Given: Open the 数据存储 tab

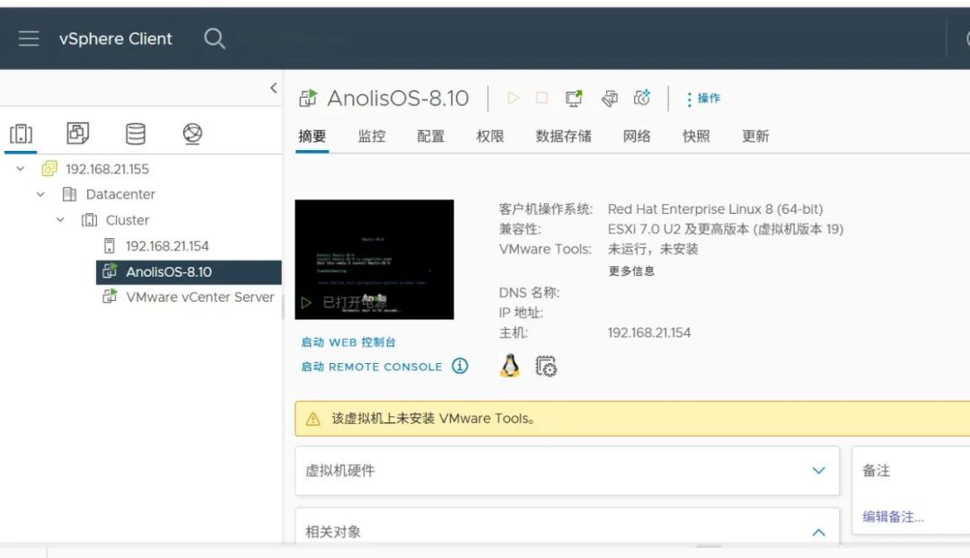Looking at the screenshot, I should click(x=563, y=136).
